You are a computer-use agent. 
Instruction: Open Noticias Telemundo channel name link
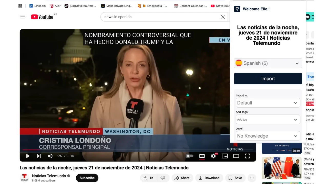pyautogui.click(x=49, y=176)
